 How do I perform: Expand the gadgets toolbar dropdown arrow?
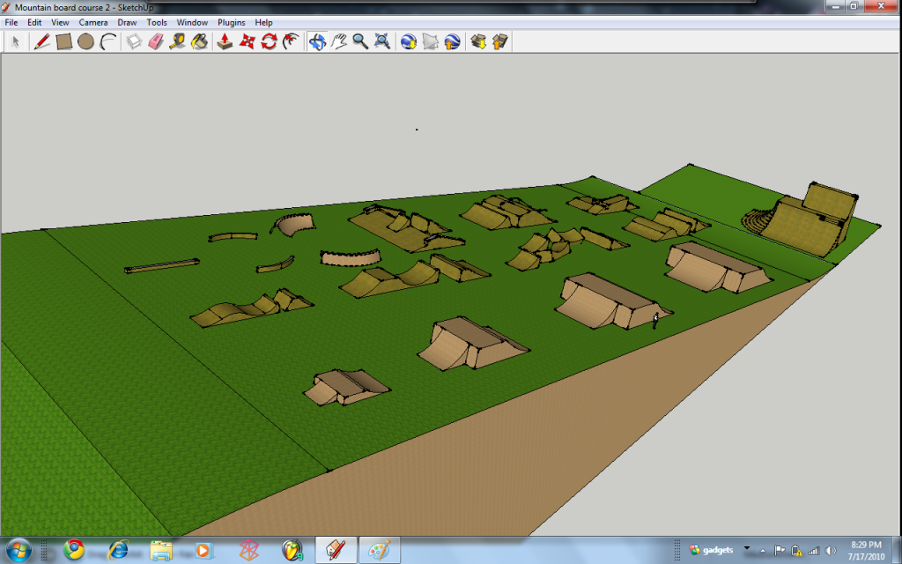coord(747,548)
